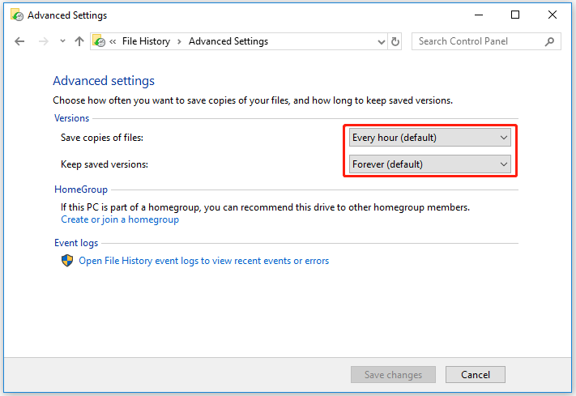Click the shield icon beside event logs
The width and height of the screenshot is (576, 396).
pos(67,261)
